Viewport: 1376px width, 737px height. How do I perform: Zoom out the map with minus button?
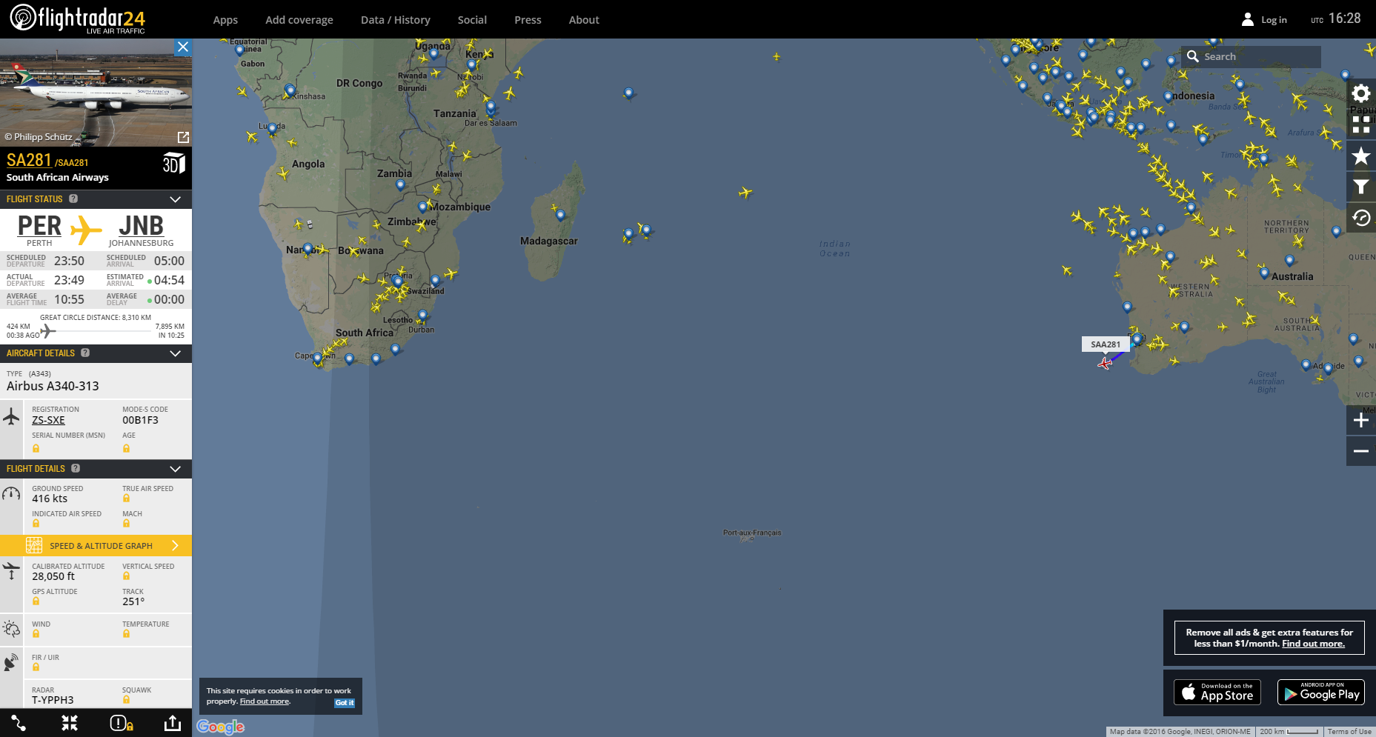pyautogui.click(x=1361, y=451)
